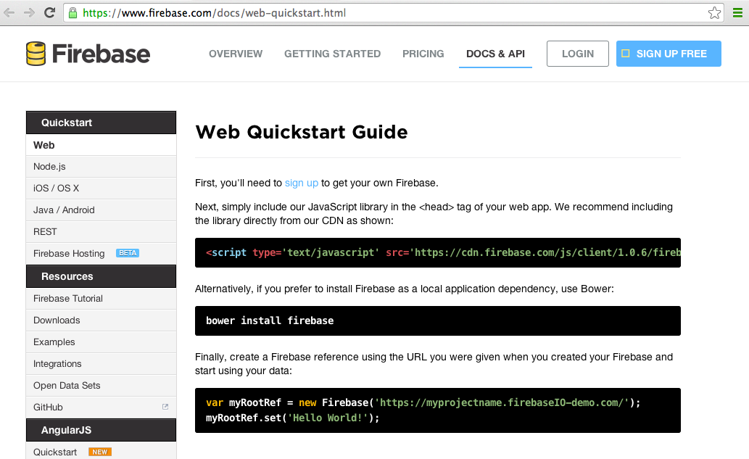This screenshot has width=749, height=459.
Task: Click the Firebase logo
Action: click(x=87, y=52)
